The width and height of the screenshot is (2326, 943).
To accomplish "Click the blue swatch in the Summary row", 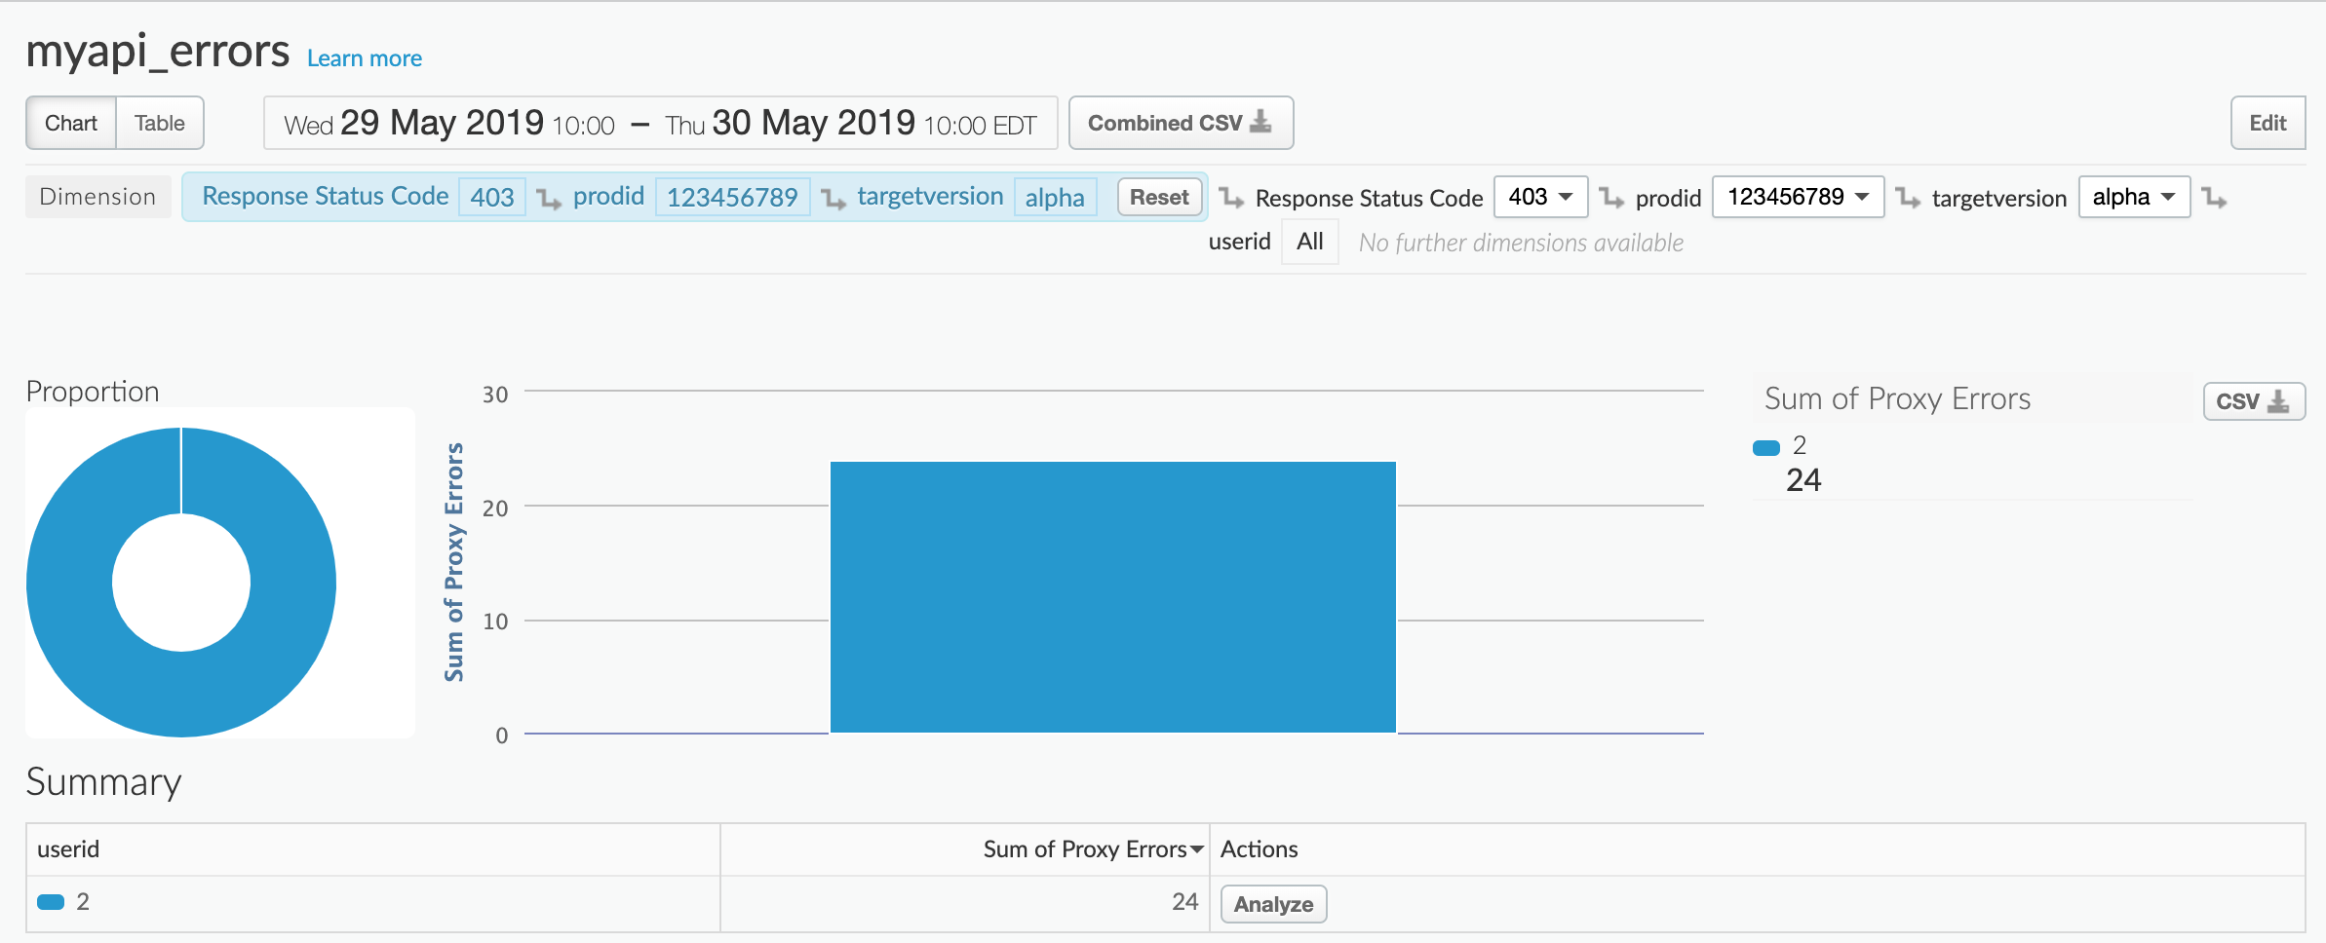I will [51, 902].
